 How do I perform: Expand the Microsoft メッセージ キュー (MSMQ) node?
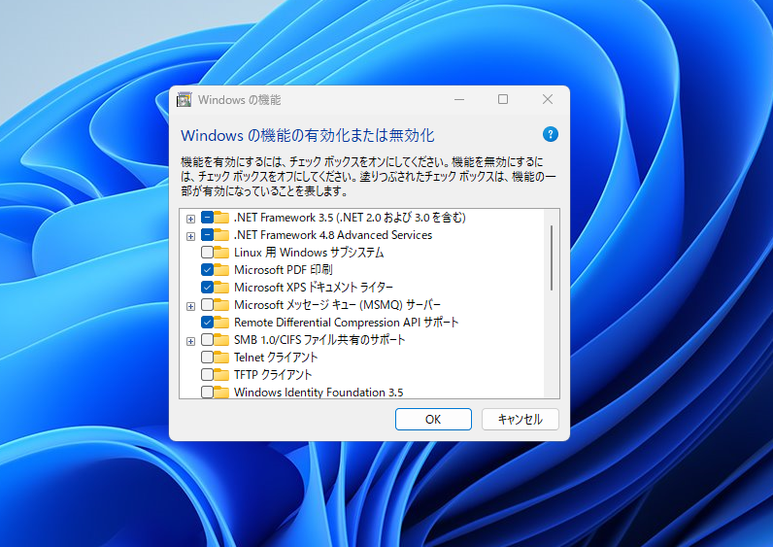click(190, 306)
